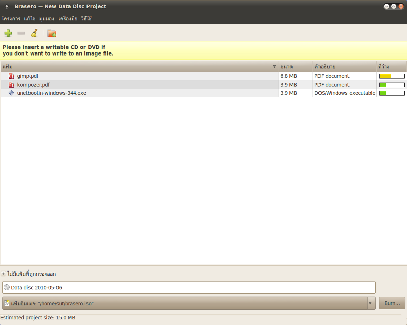This screenshot has height=325, width=407.
Task: Sort by the แฟ้ม column header
Action: tap(139, 67)
